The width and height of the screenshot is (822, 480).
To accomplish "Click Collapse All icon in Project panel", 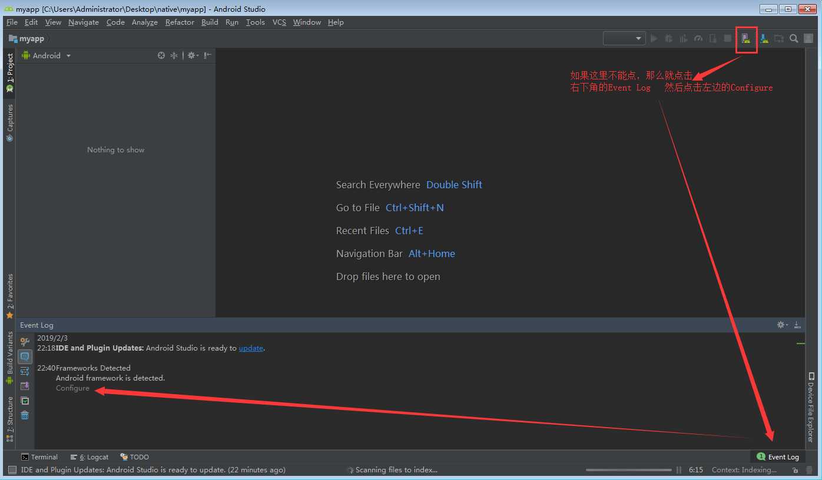I will tap(174, 55).
